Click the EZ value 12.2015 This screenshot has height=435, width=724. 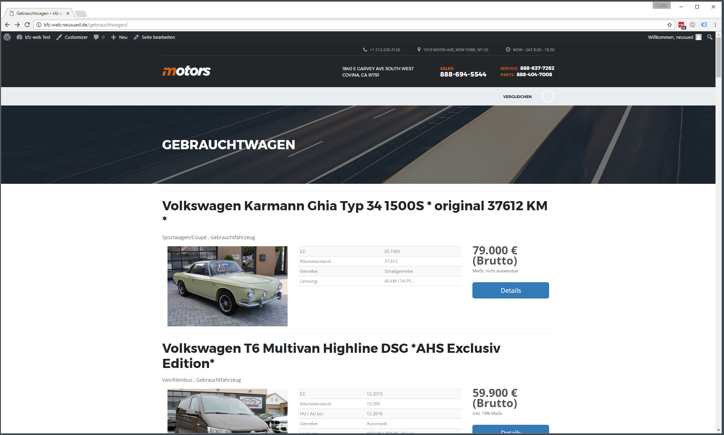(375, 394)
